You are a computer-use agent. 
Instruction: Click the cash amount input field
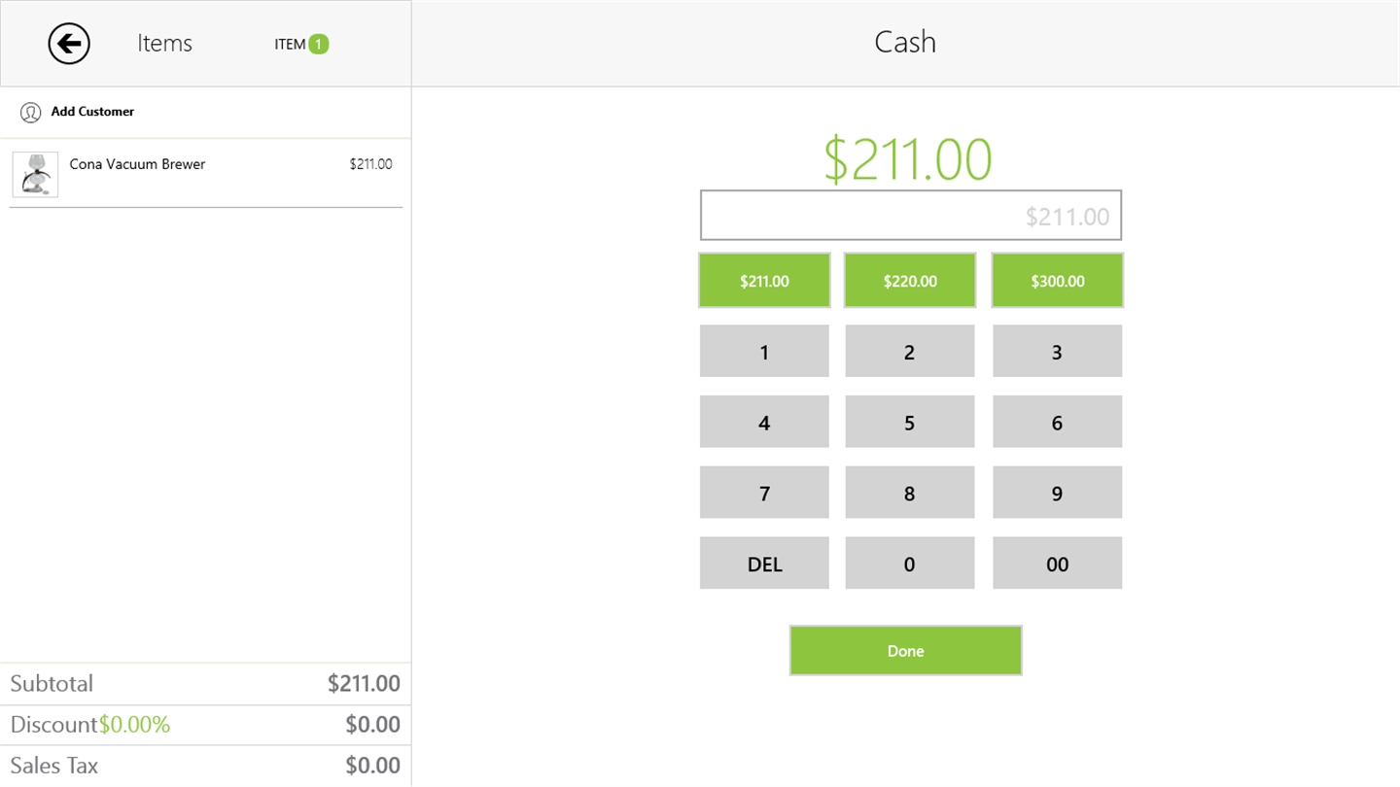[x=910, y=216]
